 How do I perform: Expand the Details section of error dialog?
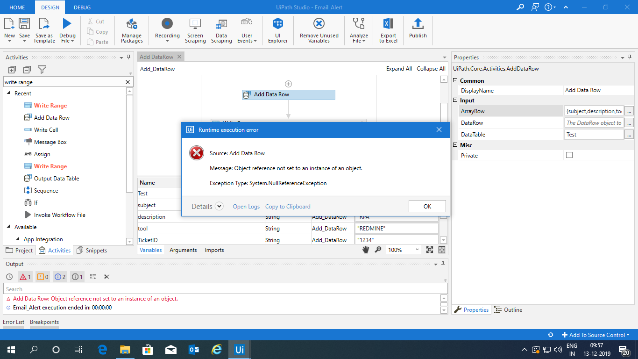[219, 206]
